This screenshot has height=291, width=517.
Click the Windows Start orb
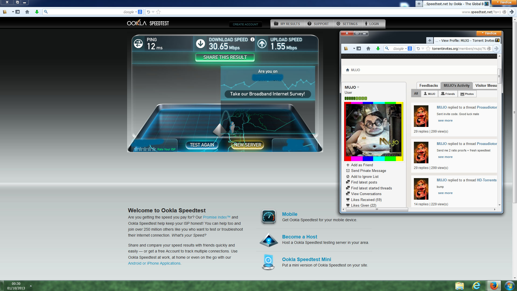tap(509, 286)
